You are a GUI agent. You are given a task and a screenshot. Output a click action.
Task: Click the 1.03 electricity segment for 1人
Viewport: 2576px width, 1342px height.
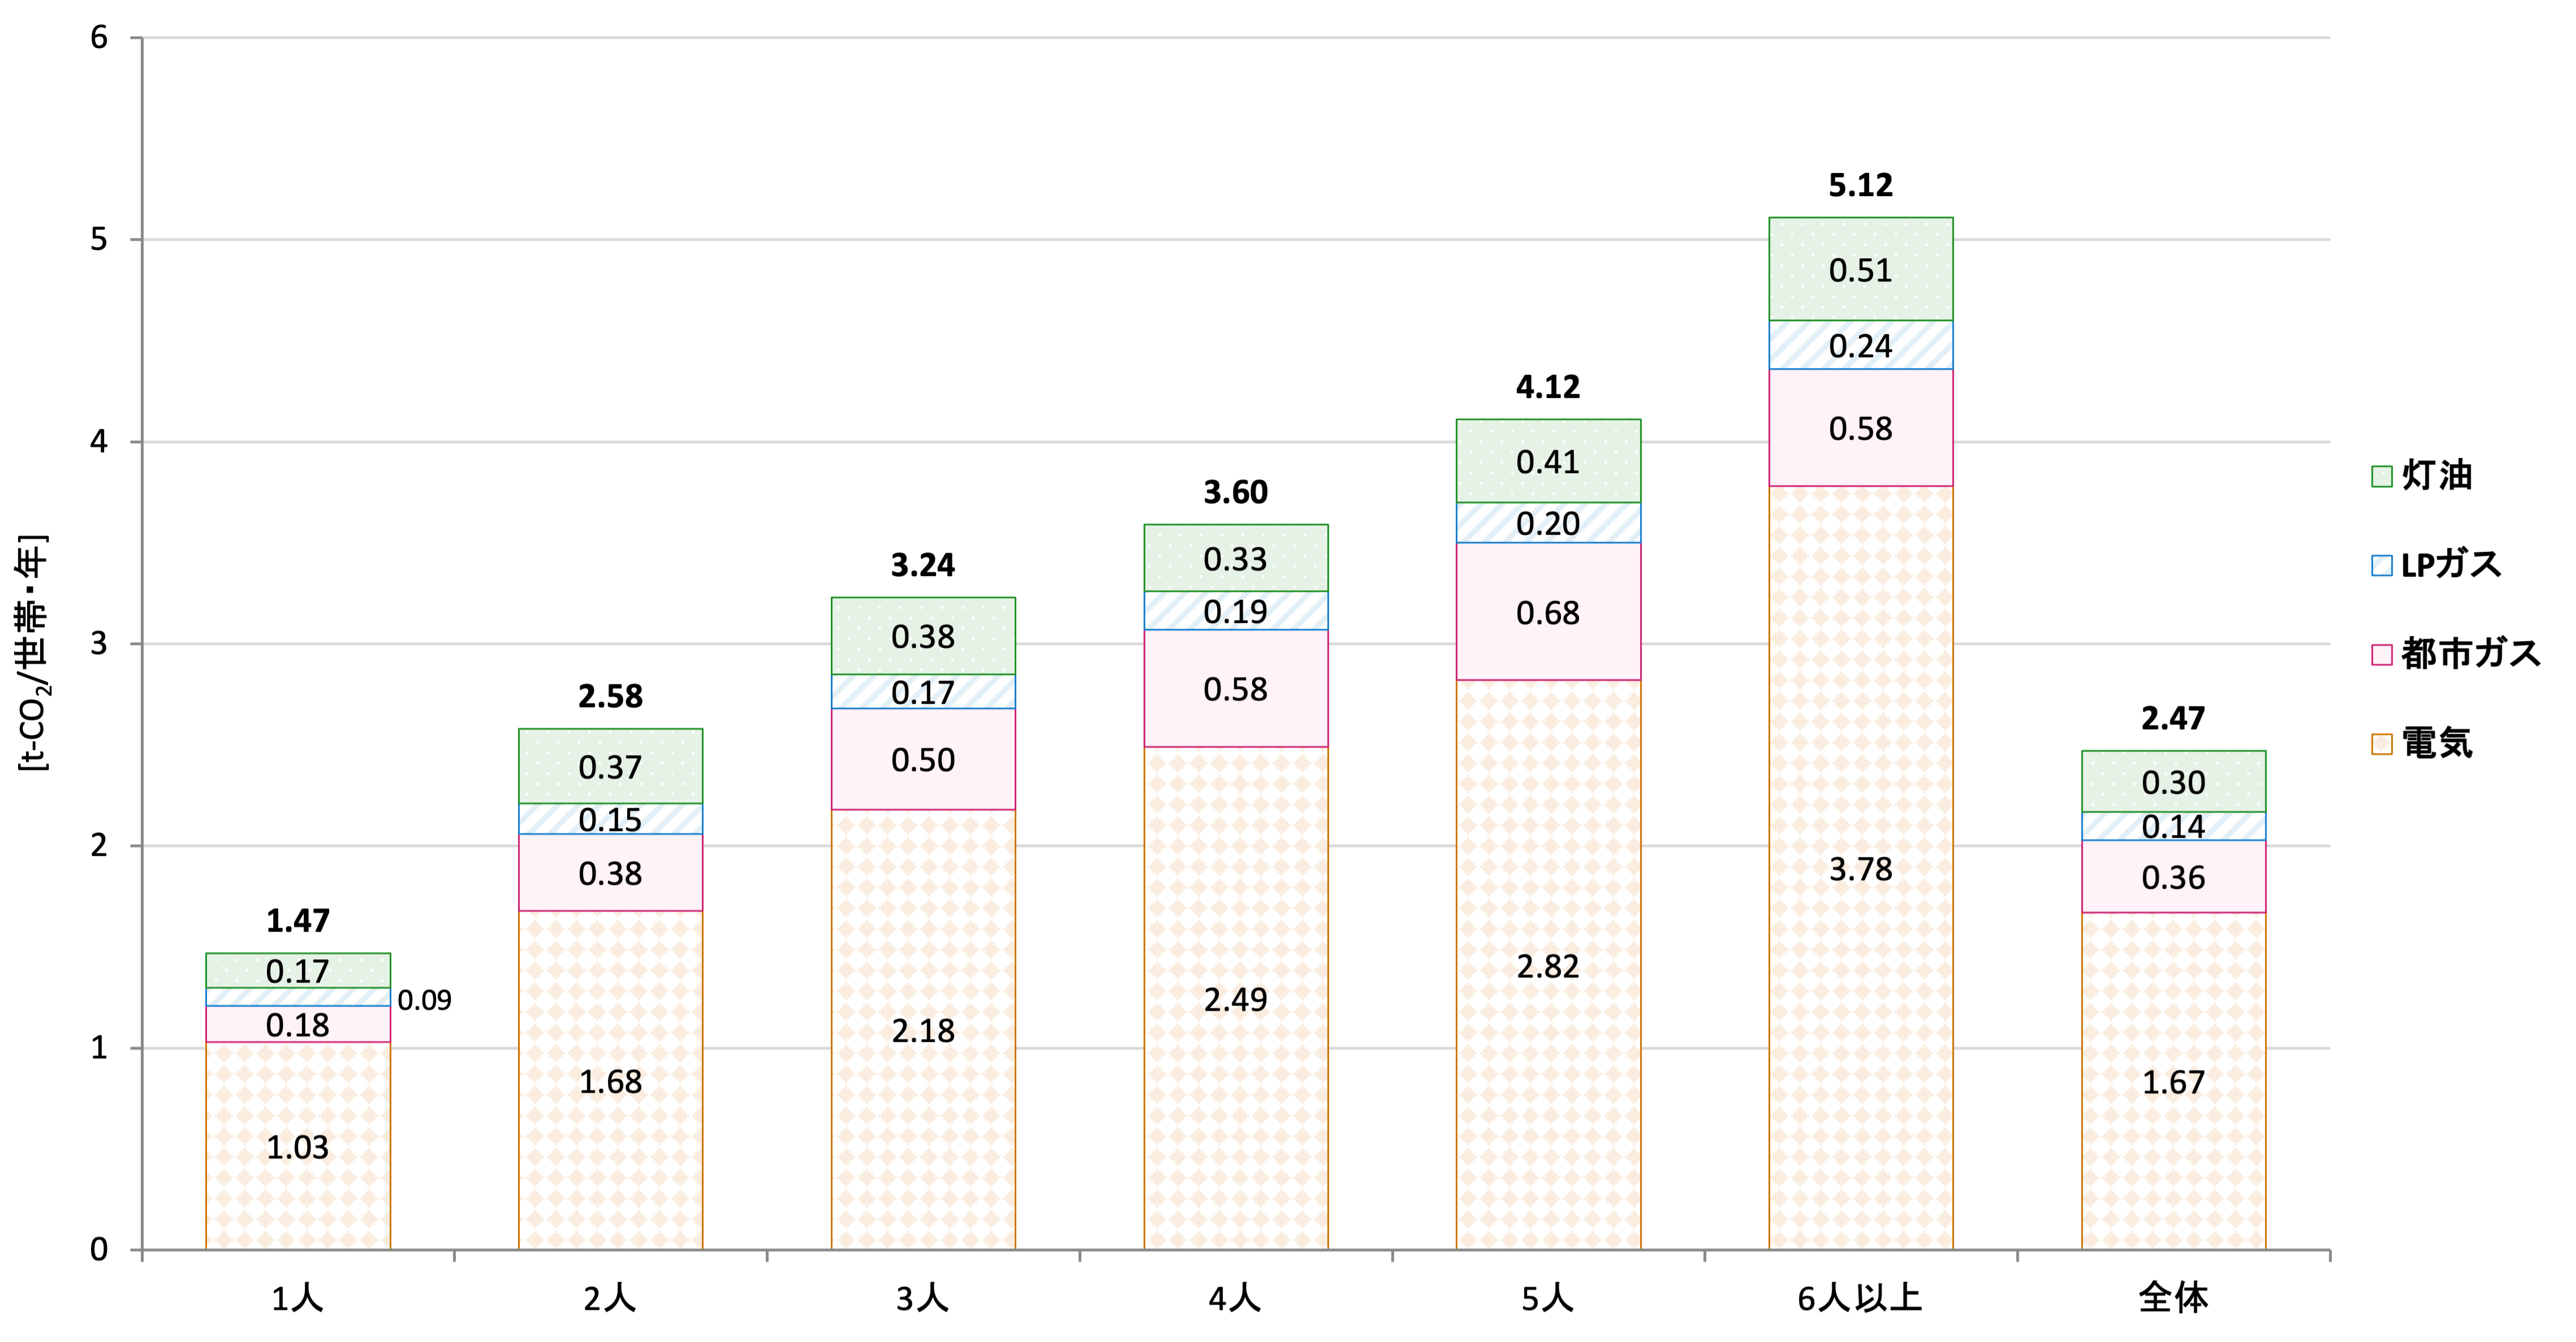coord(297,1146)
